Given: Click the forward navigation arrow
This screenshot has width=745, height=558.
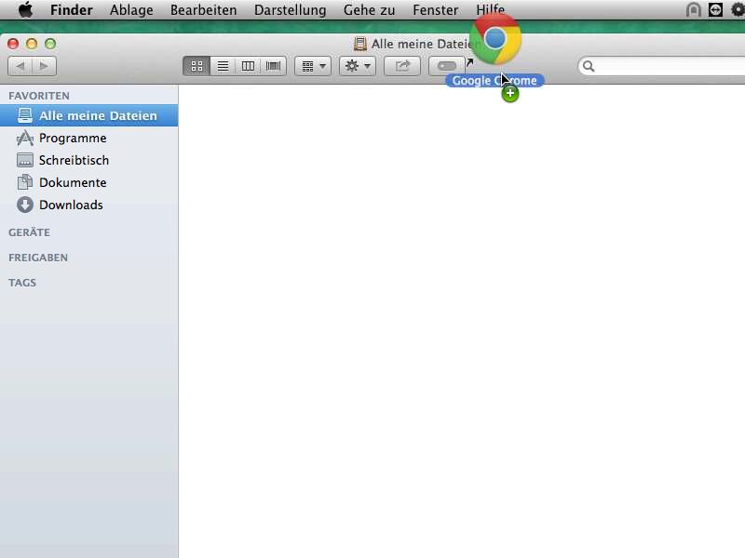Looking at the screenshot, I should pyautogui.click(x=44, y=66).
